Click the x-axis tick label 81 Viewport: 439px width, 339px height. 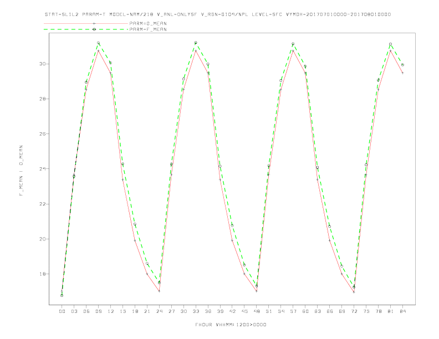[x=391, y=311]
